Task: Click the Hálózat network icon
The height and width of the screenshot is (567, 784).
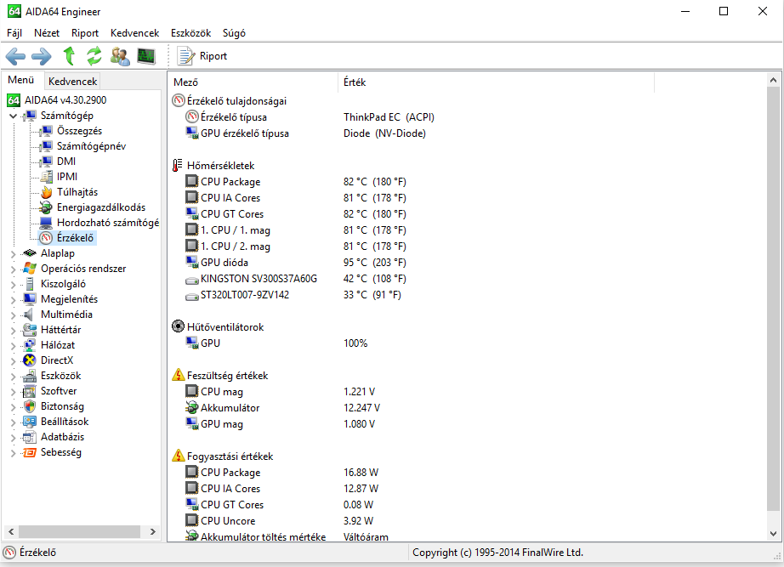Action: pos(30,345)
